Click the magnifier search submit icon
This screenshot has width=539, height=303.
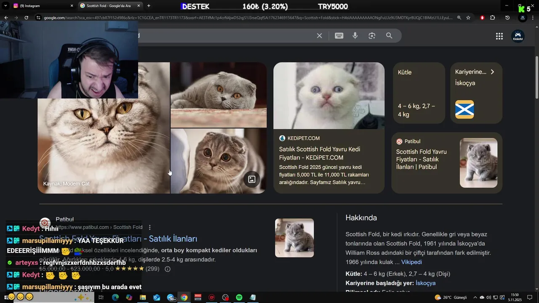[x=389, y=36]
